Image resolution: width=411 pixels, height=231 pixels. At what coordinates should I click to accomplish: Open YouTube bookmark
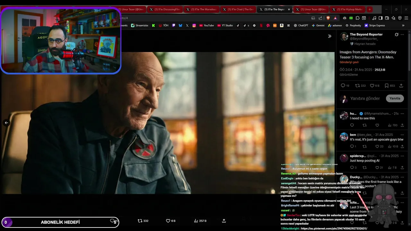pyautogui.click(x=206, y=25)
